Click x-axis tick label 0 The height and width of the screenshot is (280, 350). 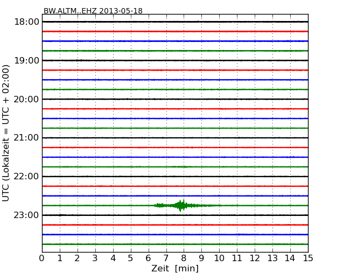(x=42, y=258)
